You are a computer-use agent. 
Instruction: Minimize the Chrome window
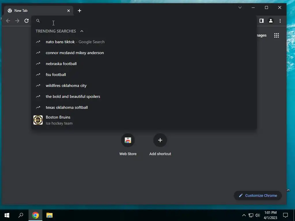pyautogui.click(x=253, y=7)
